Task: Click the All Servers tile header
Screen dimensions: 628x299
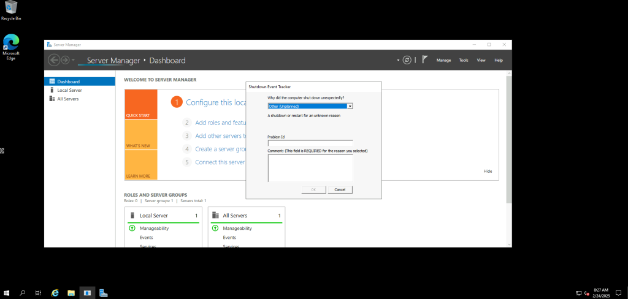Action: click(x=247, y=215)
